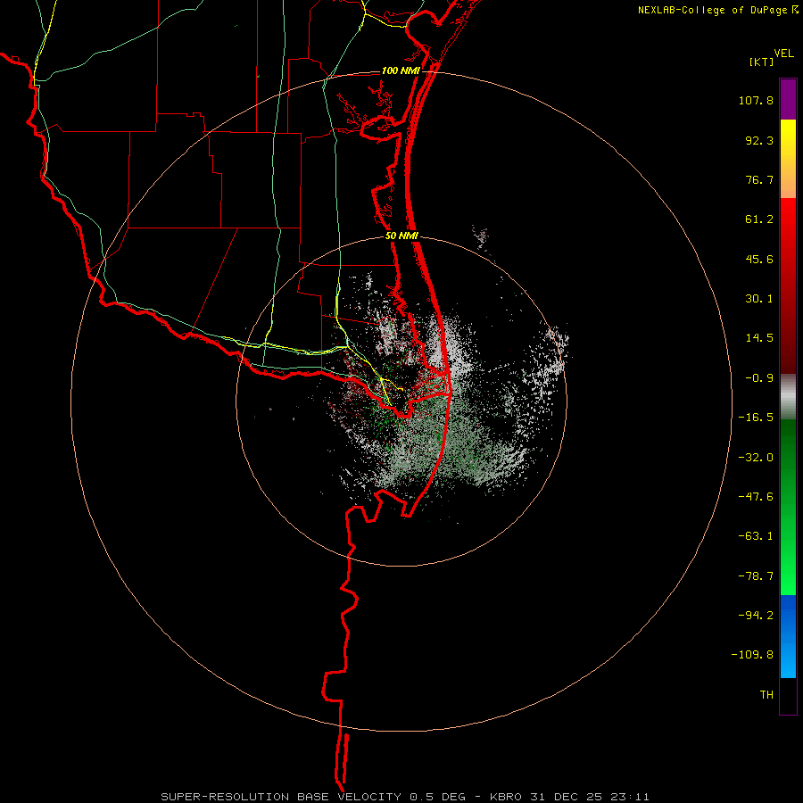Click the -63.1 velocity scale value
This screenshot has height=803, width=803.
pos(756,536)
